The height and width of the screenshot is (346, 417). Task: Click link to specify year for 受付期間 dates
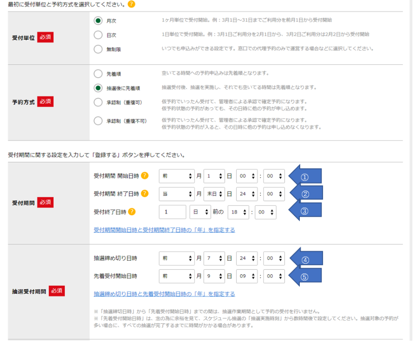[x=164, y=230]
